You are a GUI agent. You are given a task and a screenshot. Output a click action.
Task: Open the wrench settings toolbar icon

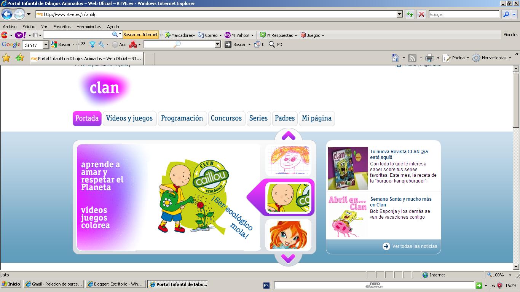[101, 44]
